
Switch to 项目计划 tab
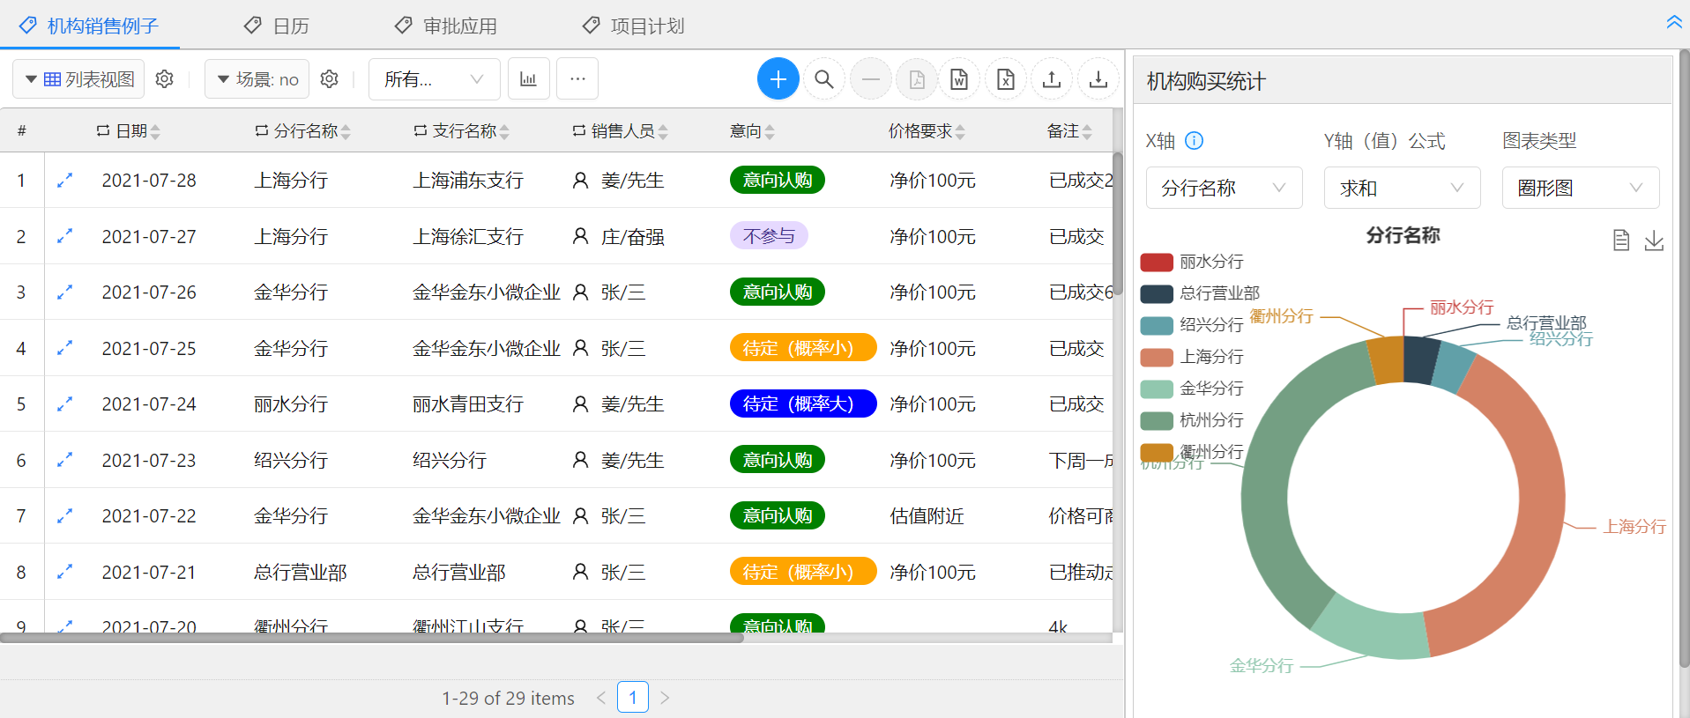pos(634,26)
